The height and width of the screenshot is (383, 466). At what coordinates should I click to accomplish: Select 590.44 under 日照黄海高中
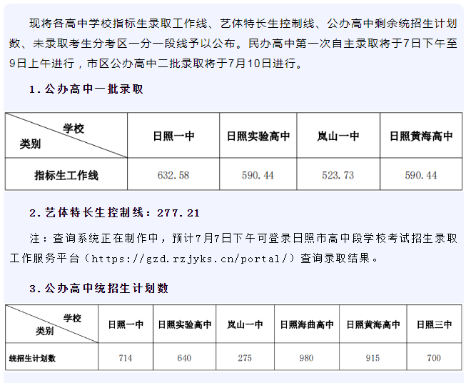(421, 175)
